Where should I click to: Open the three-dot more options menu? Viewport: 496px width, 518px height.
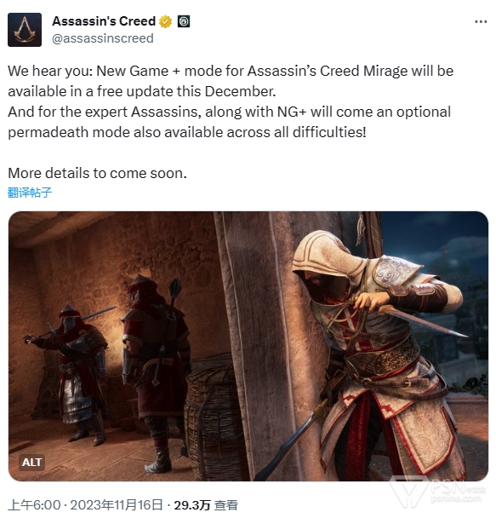481,22
